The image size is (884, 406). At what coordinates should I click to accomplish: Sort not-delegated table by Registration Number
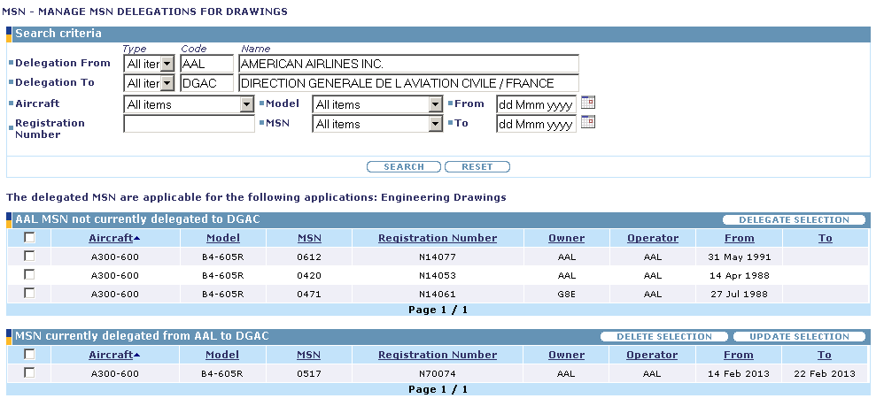pyautogui.click(x=438, y=238)
